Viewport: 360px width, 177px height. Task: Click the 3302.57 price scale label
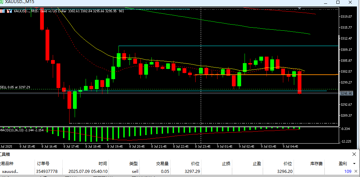346,72
